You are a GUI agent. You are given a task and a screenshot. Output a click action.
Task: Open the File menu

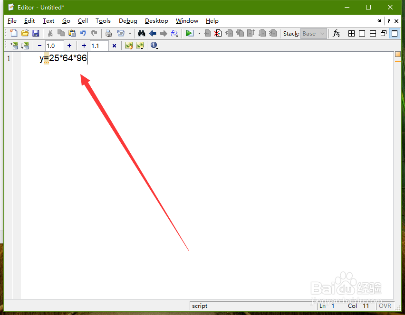pyautogui.click(x=12, y=21)
